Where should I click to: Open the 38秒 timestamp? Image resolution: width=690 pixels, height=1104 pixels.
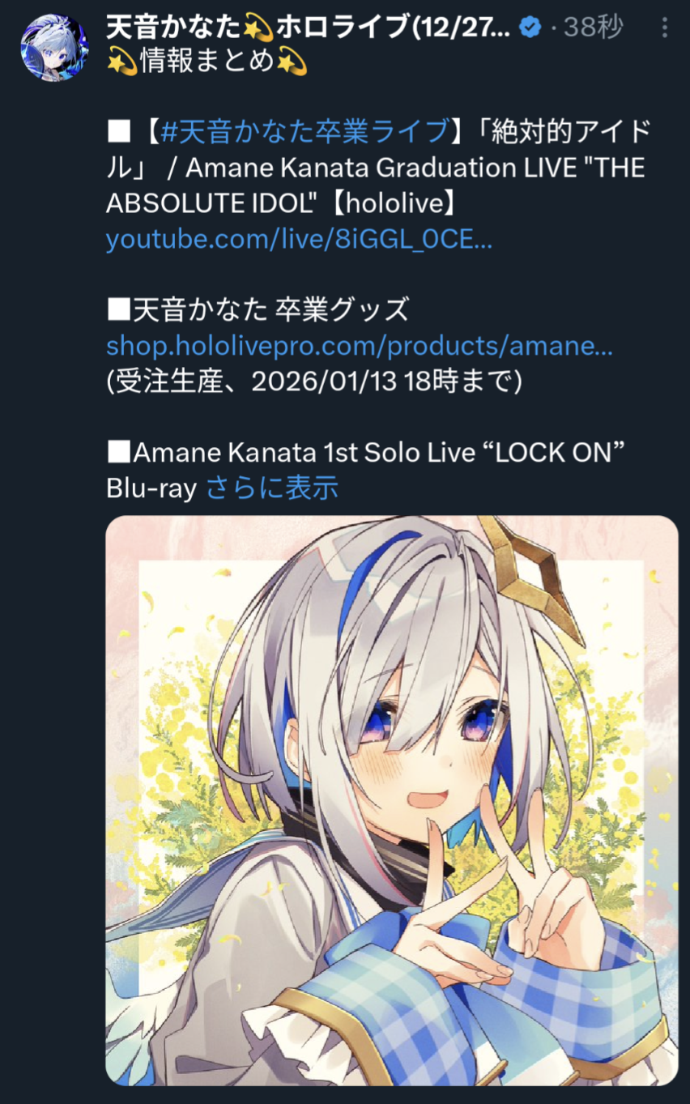click(x=593, y=28)
